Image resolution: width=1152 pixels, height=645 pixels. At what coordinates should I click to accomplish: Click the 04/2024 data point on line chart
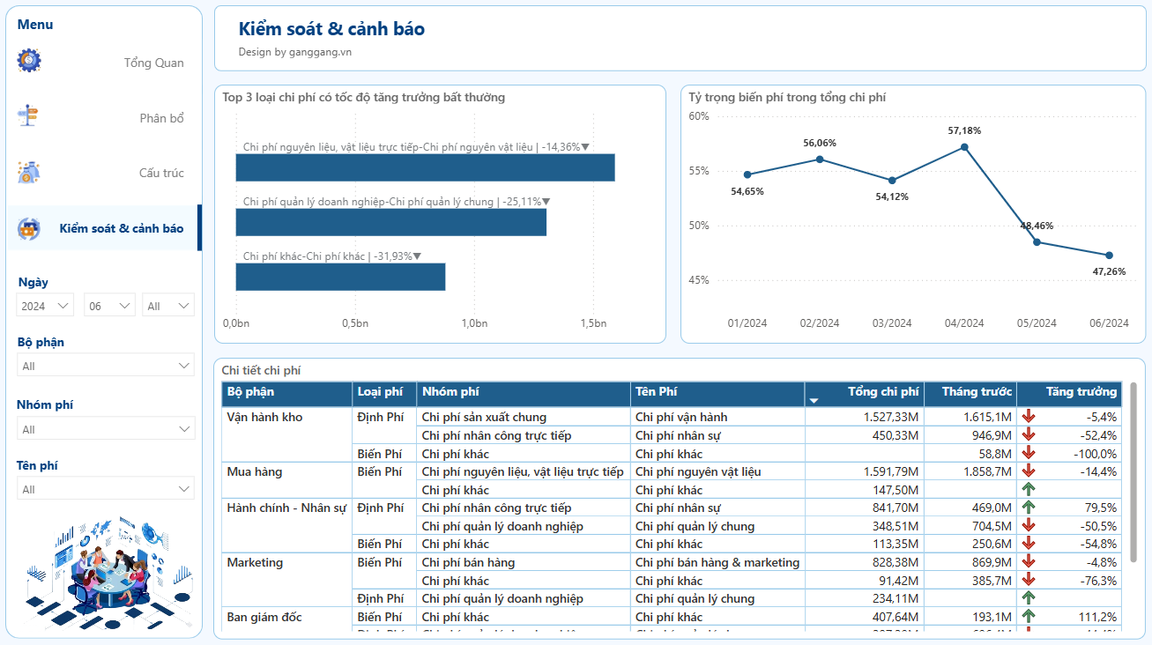pyautogui.click(x=964, y=147)
